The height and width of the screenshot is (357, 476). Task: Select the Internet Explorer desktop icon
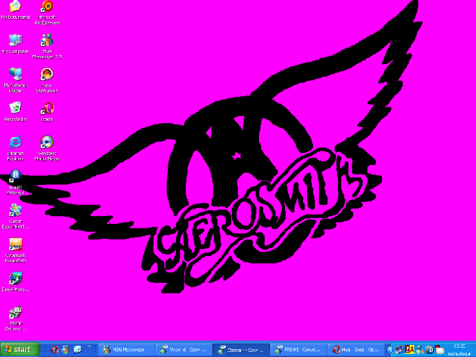(16, 148)
